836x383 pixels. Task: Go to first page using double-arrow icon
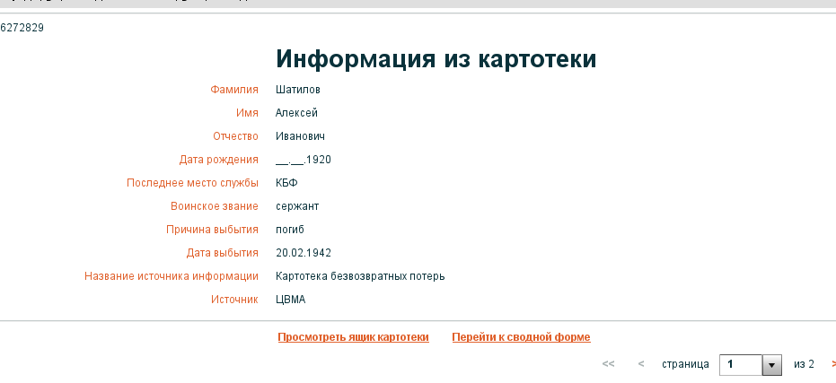[608, 364]
